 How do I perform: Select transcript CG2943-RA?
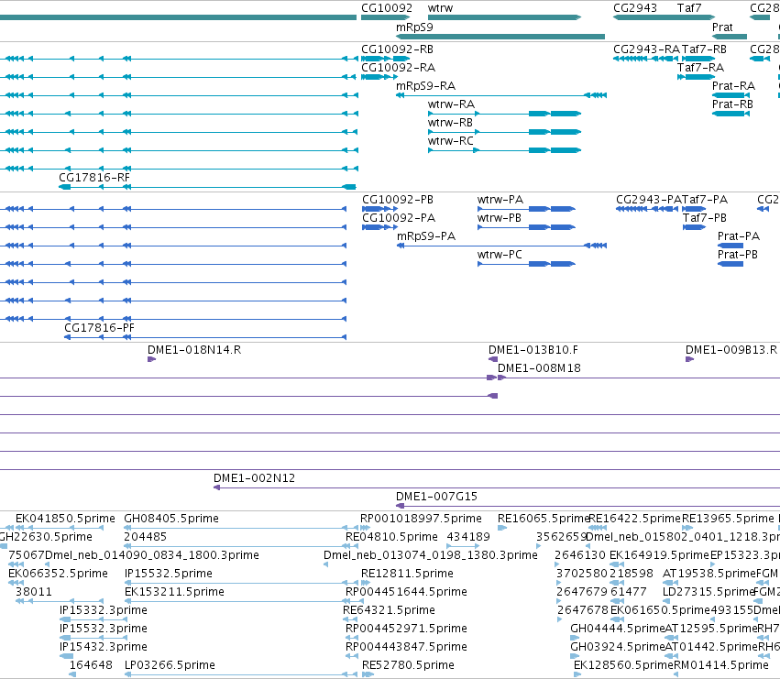pos(646,49)
